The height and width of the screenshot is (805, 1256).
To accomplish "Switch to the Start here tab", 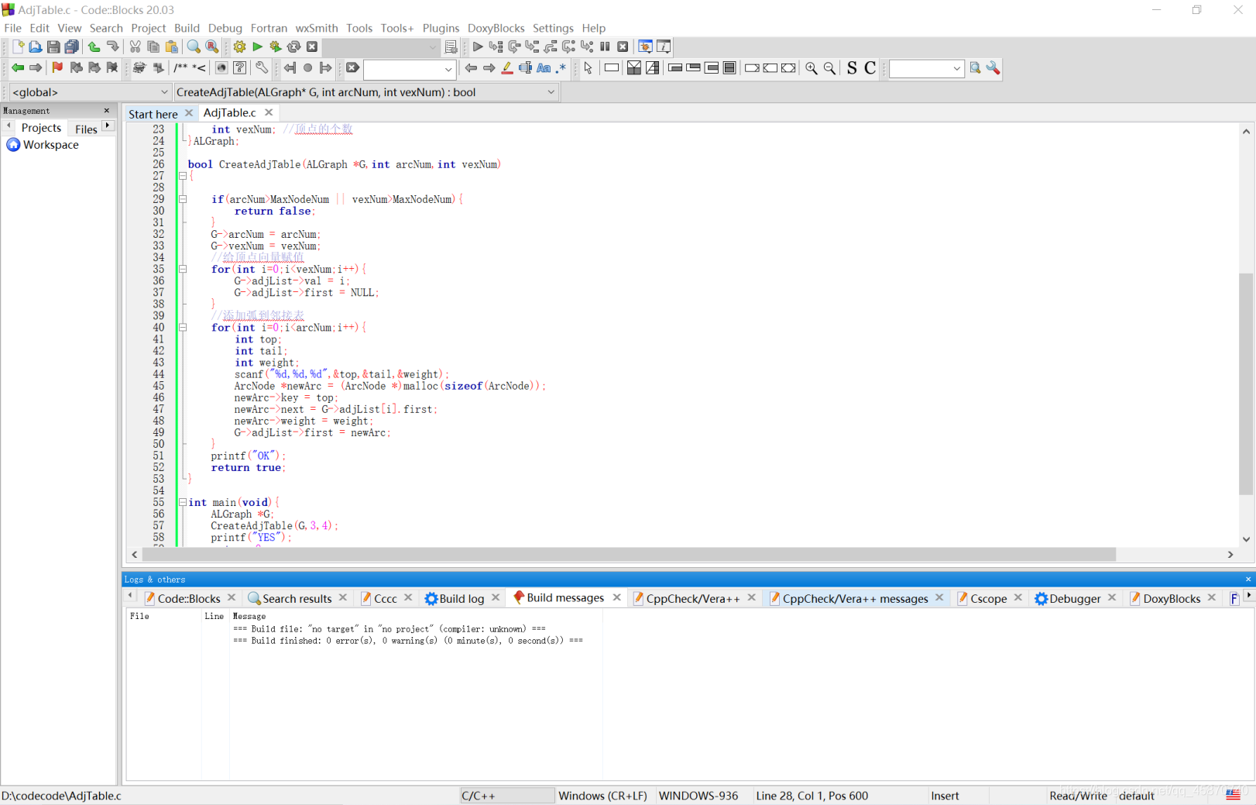I will pyautogui.click(x=153, y=114).
